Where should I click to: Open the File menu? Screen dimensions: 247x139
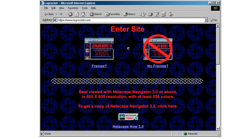[46, 8]
